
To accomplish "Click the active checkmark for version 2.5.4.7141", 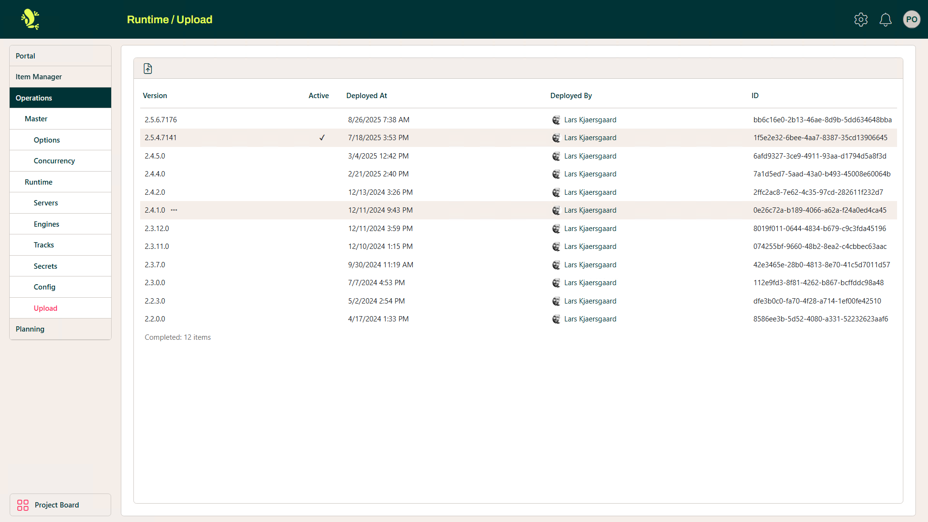I will coord(322,138).
